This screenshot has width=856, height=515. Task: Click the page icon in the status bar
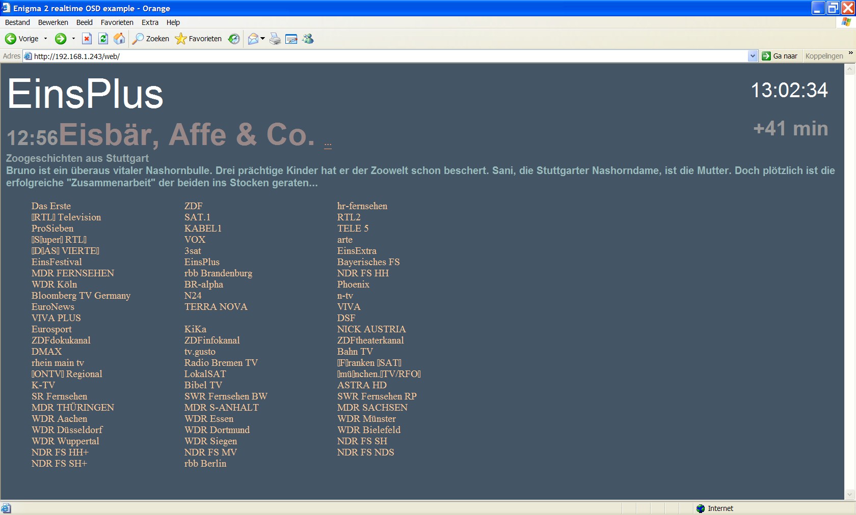click(6, 508)
